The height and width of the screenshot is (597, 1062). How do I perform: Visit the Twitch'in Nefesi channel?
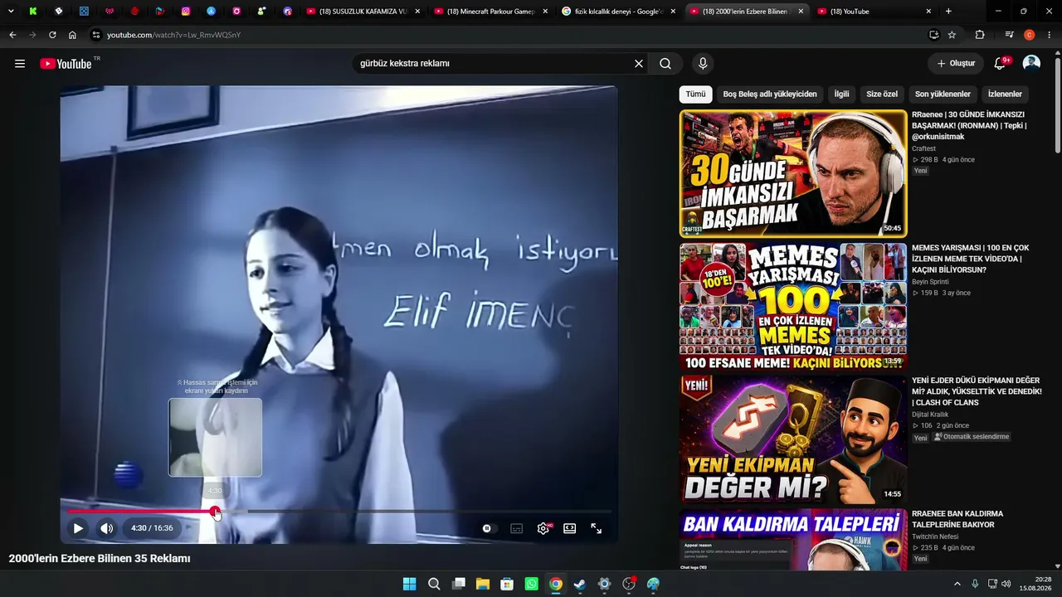click(935, 536)
